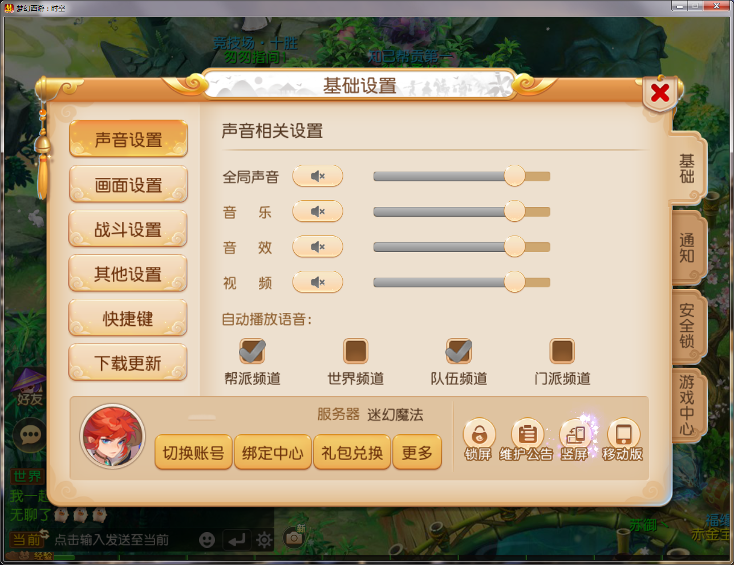Open the camera screenshot icon in chat bar
The image size is (734, 565).
pos(294,538)
